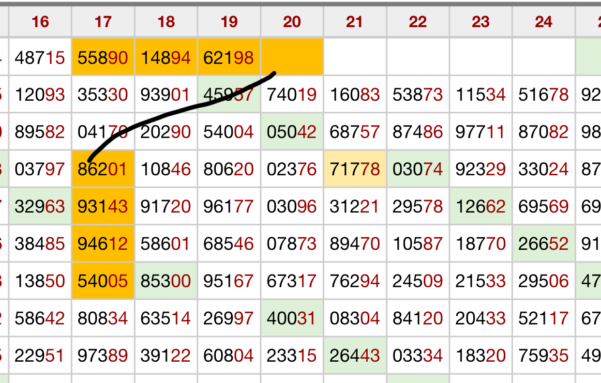
Task: Click the cell 38485
Action: coord(40,244)
